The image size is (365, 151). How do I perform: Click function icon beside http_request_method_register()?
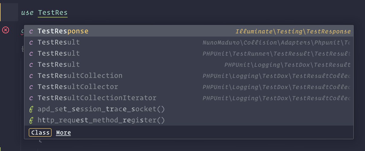[x=31, y=120]
